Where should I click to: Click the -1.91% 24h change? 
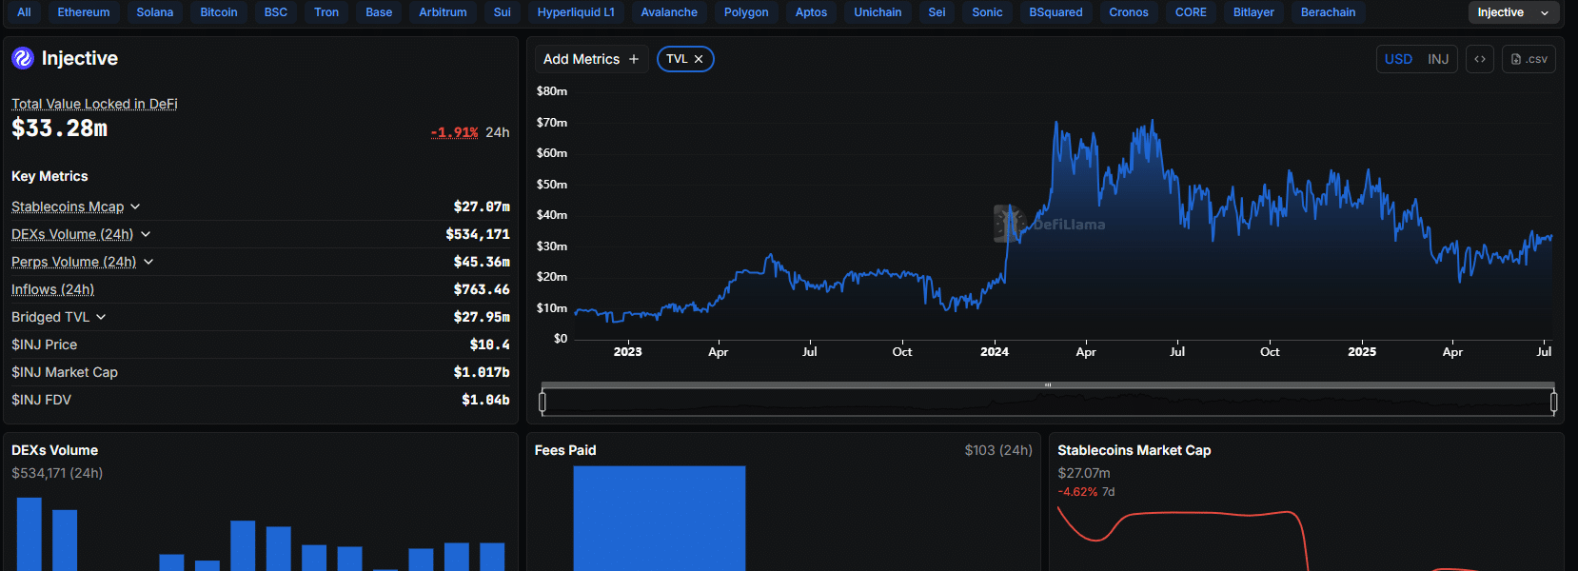point(454,132)
